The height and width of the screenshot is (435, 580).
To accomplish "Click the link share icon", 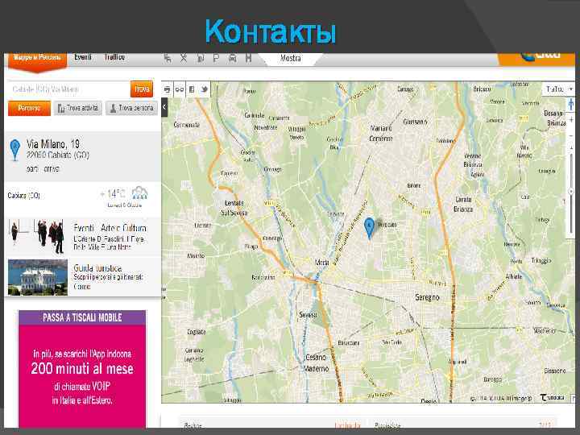I will (x=180, y=89).
